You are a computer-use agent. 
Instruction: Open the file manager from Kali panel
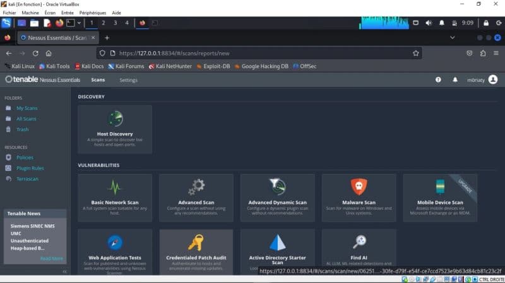coord(34,23)
